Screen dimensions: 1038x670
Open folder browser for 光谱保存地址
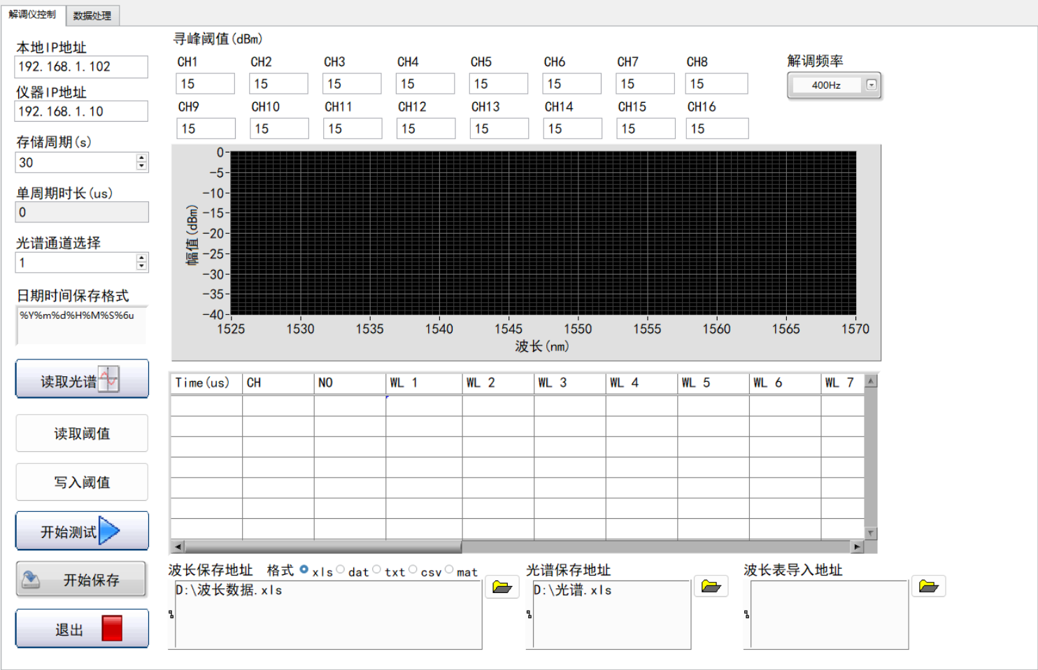point(711,586)
